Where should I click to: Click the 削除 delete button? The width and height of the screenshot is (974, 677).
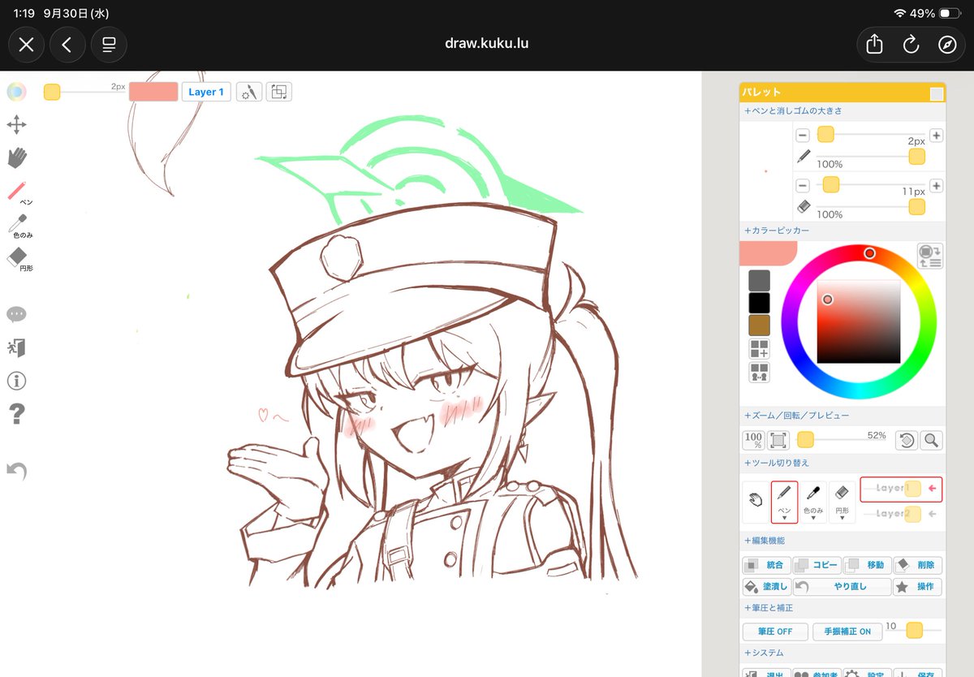[x=917, y=565]
